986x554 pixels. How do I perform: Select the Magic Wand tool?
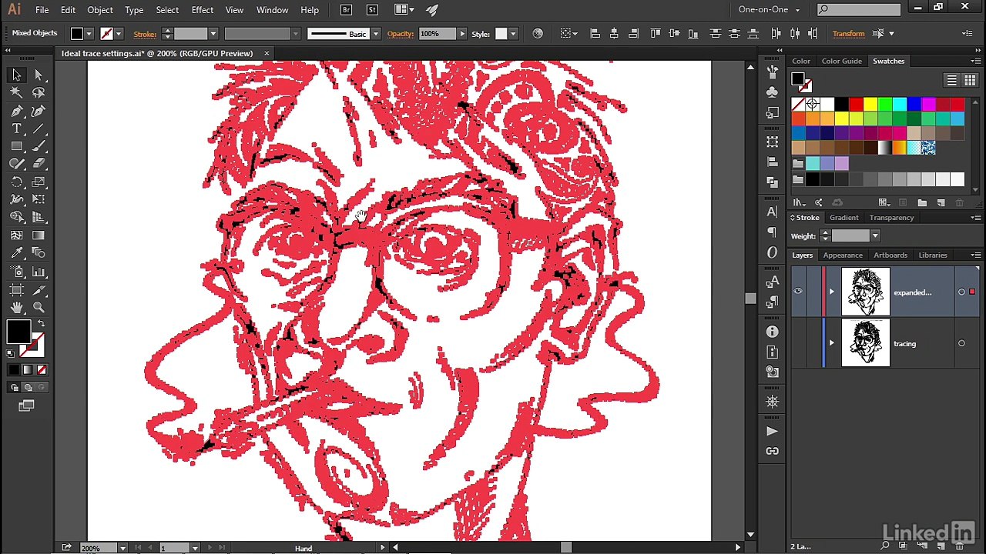(16, 92)
